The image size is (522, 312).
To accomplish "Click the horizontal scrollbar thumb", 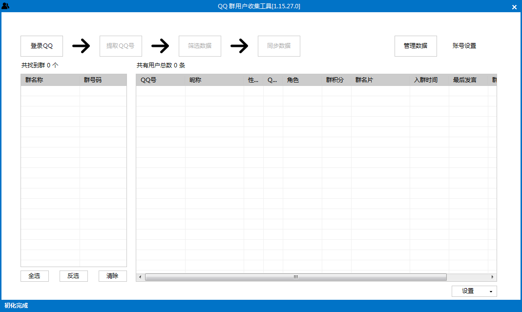I will pyautogui.click(x=295, y=277).
